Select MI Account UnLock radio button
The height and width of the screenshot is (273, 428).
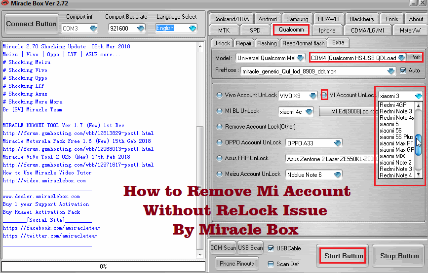324,95
